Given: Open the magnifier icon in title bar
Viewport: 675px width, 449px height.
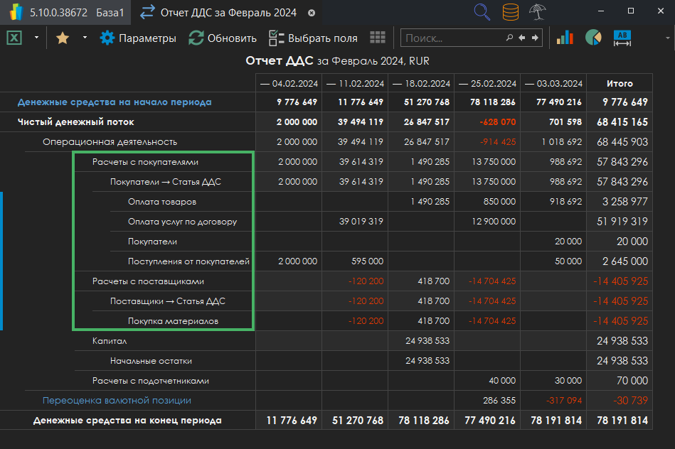Looking at the screenshot, I should 482,12.
